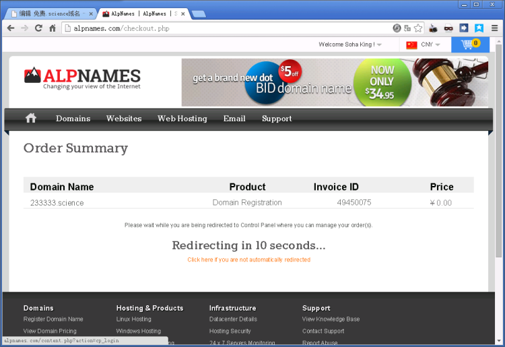The width and height of the screenshot is (505, 347).
Task: Click the browser forward arrow
Action: (24, 28)
